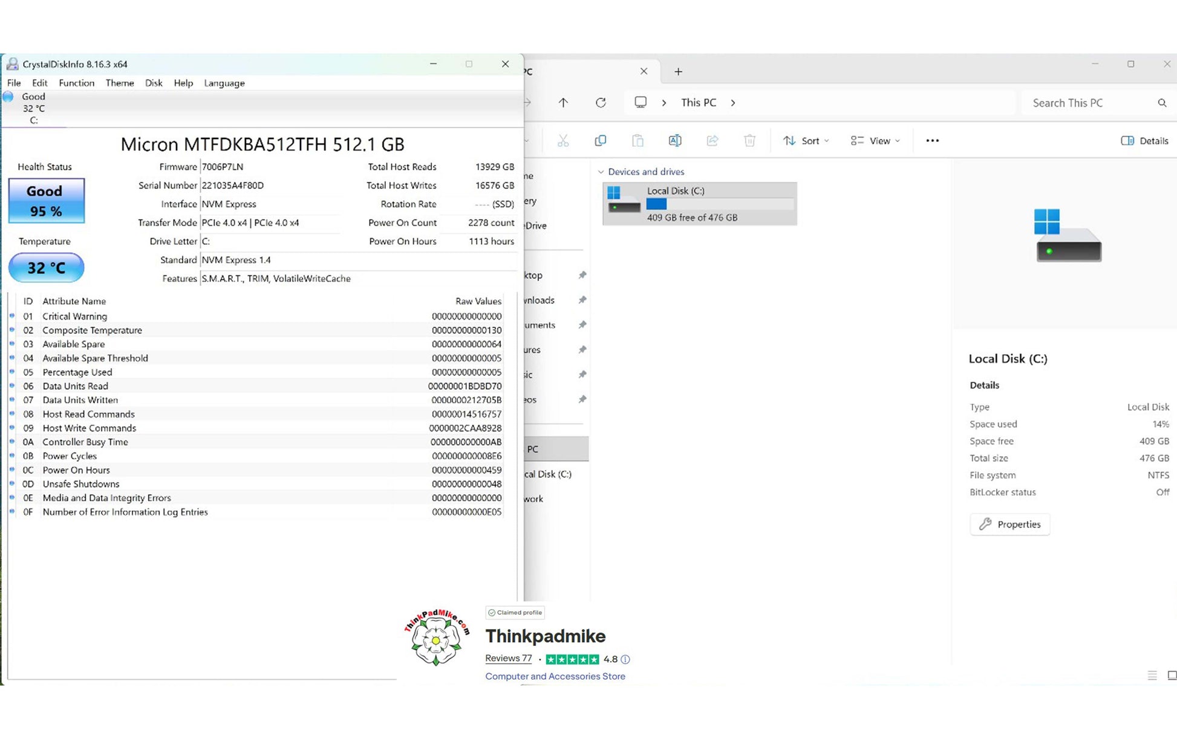The height and width of the screenshot is (739, 1177).
Task: Click the Delete trash icon
Action: click(749, 141)
